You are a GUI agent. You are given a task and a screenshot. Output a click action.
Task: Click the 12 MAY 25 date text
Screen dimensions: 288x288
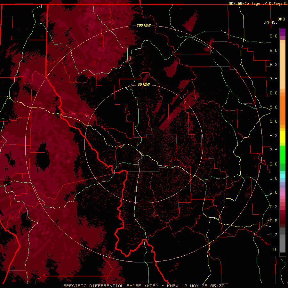tap(195, 286)
